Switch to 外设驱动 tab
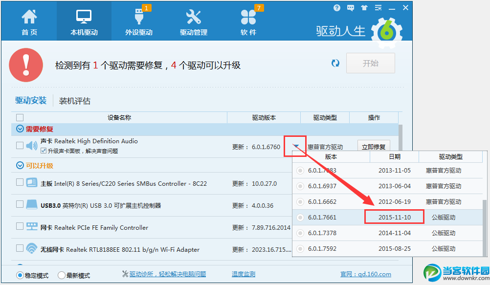490x285 pixels. coord(139,22)
